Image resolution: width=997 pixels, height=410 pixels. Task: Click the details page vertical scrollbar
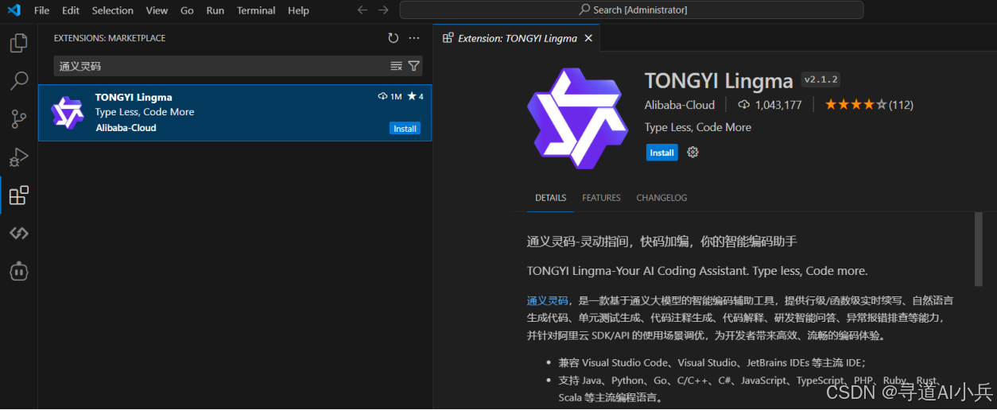pyautogui.click(x=979, y=249)
